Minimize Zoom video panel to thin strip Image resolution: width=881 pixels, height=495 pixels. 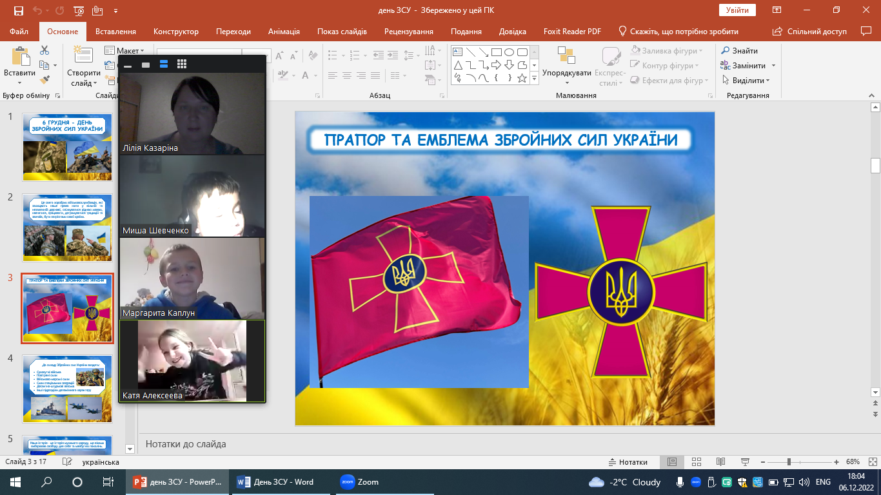[128, 65]
